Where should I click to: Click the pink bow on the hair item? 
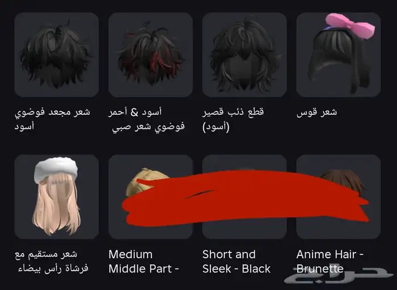pos(350,26)
